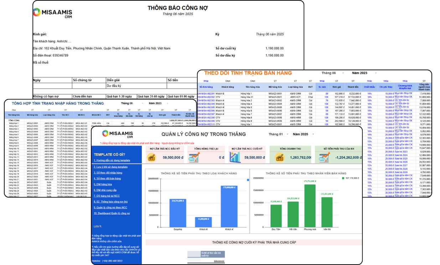Open link 1. Hướng dẫn sử dụng template
Image resolution: width=440 pixels, height=265 pixels.
112,160
